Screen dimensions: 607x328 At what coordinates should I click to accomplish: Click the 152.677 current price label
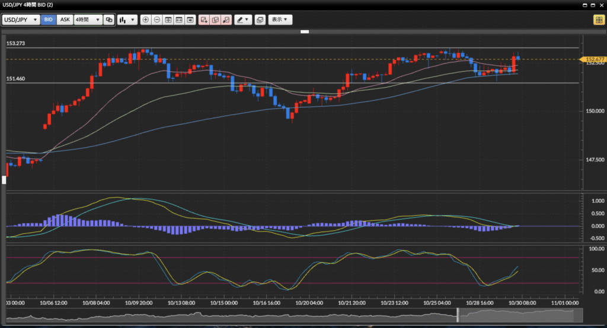(x=594, y=59)
